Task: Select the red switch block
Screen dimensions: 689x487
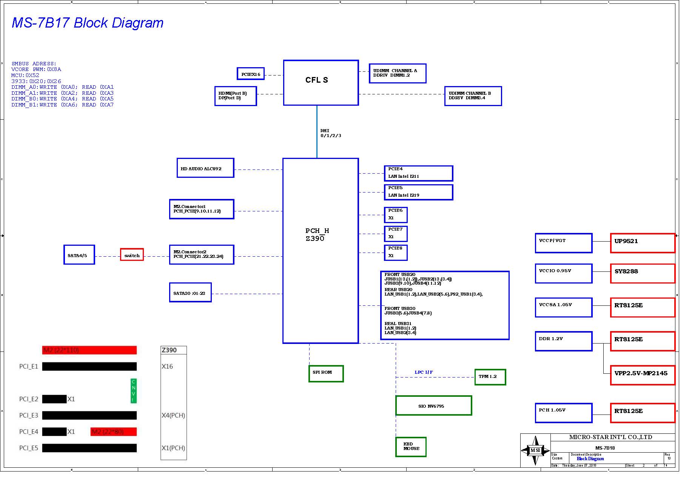Action: pyautogui.click(x=132, y=254)
